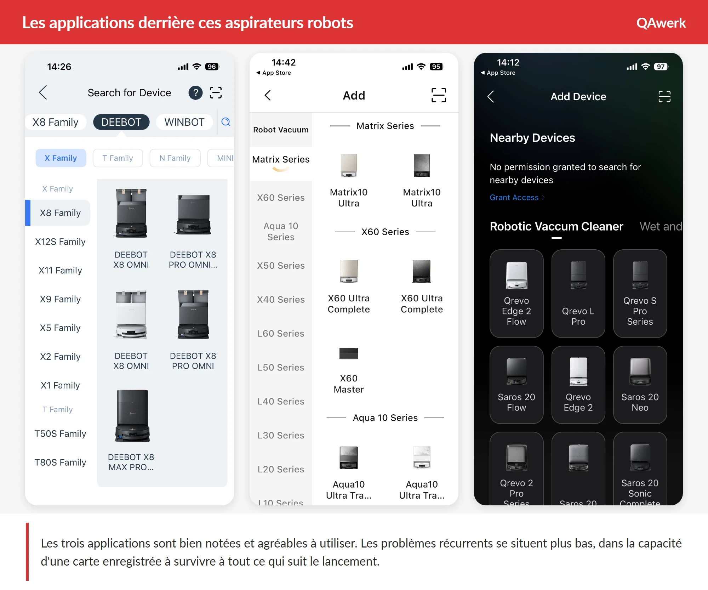The width and height of the screenshot is (708, 590).
Task: Select the white Matrix10 Ultra device
Action: (349, 180)
